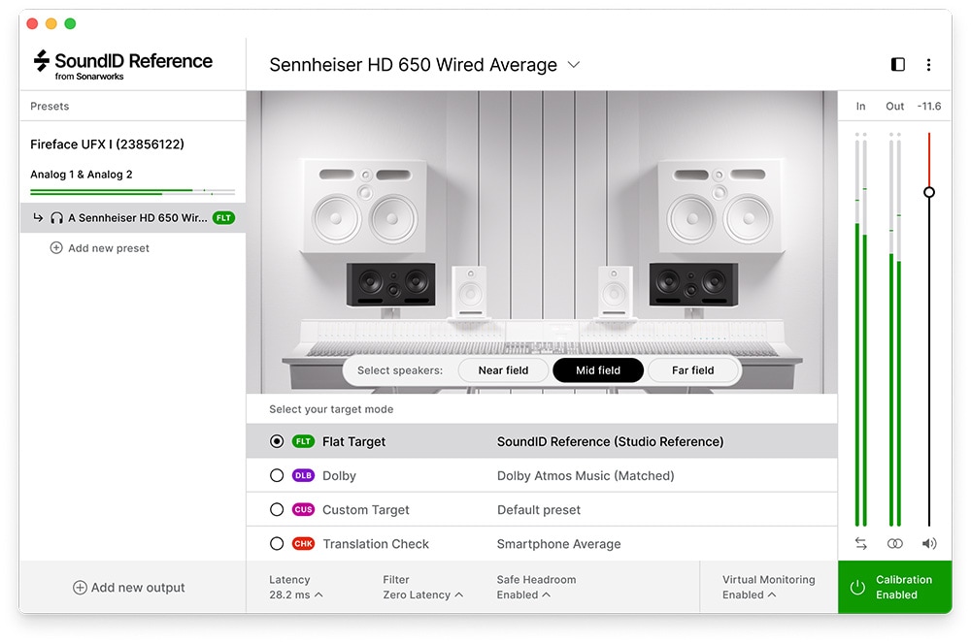Click the purple DLB Dolby badge
Viewport: 971px width, 642px height.
[x=303, y=475]
